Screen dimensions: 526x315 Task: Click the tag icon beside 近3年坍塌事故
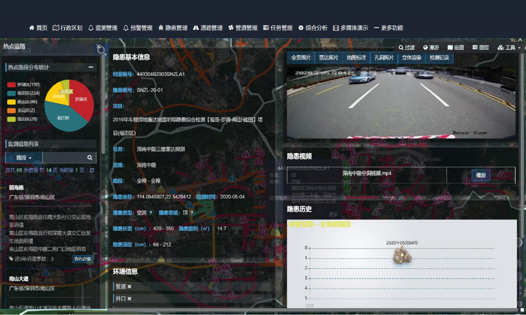11,259
